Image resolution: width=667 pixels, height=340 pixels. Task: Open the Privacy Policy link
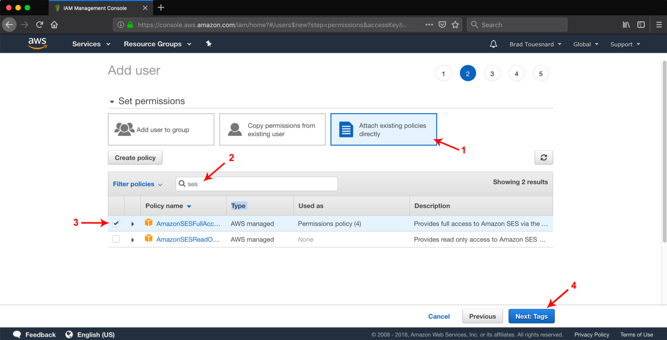coord(592,334)
